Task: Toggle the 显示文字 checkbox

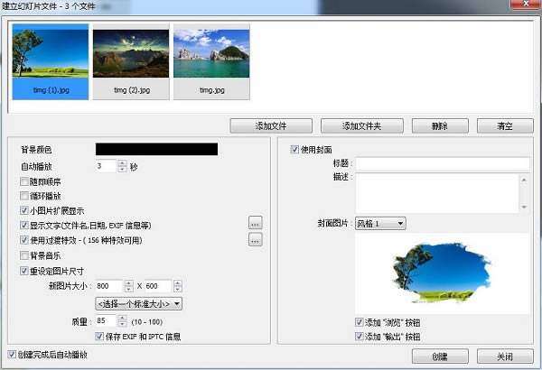Action: (23, 226)
